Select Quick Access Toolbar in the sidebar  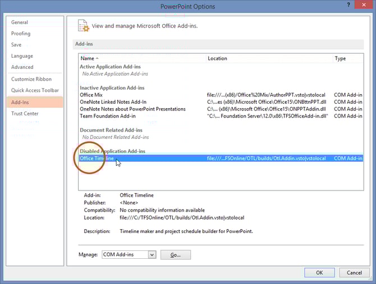[x=35, y=90]
